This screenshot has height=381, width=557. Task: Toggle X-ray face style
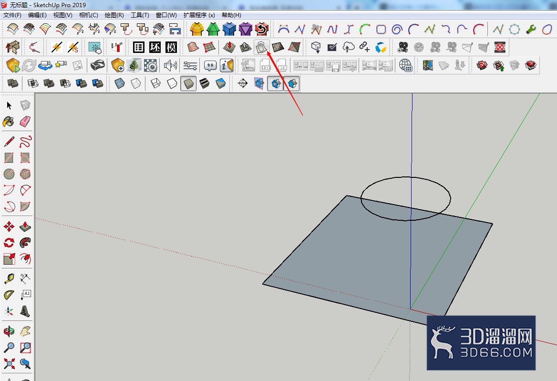point(119,83)
